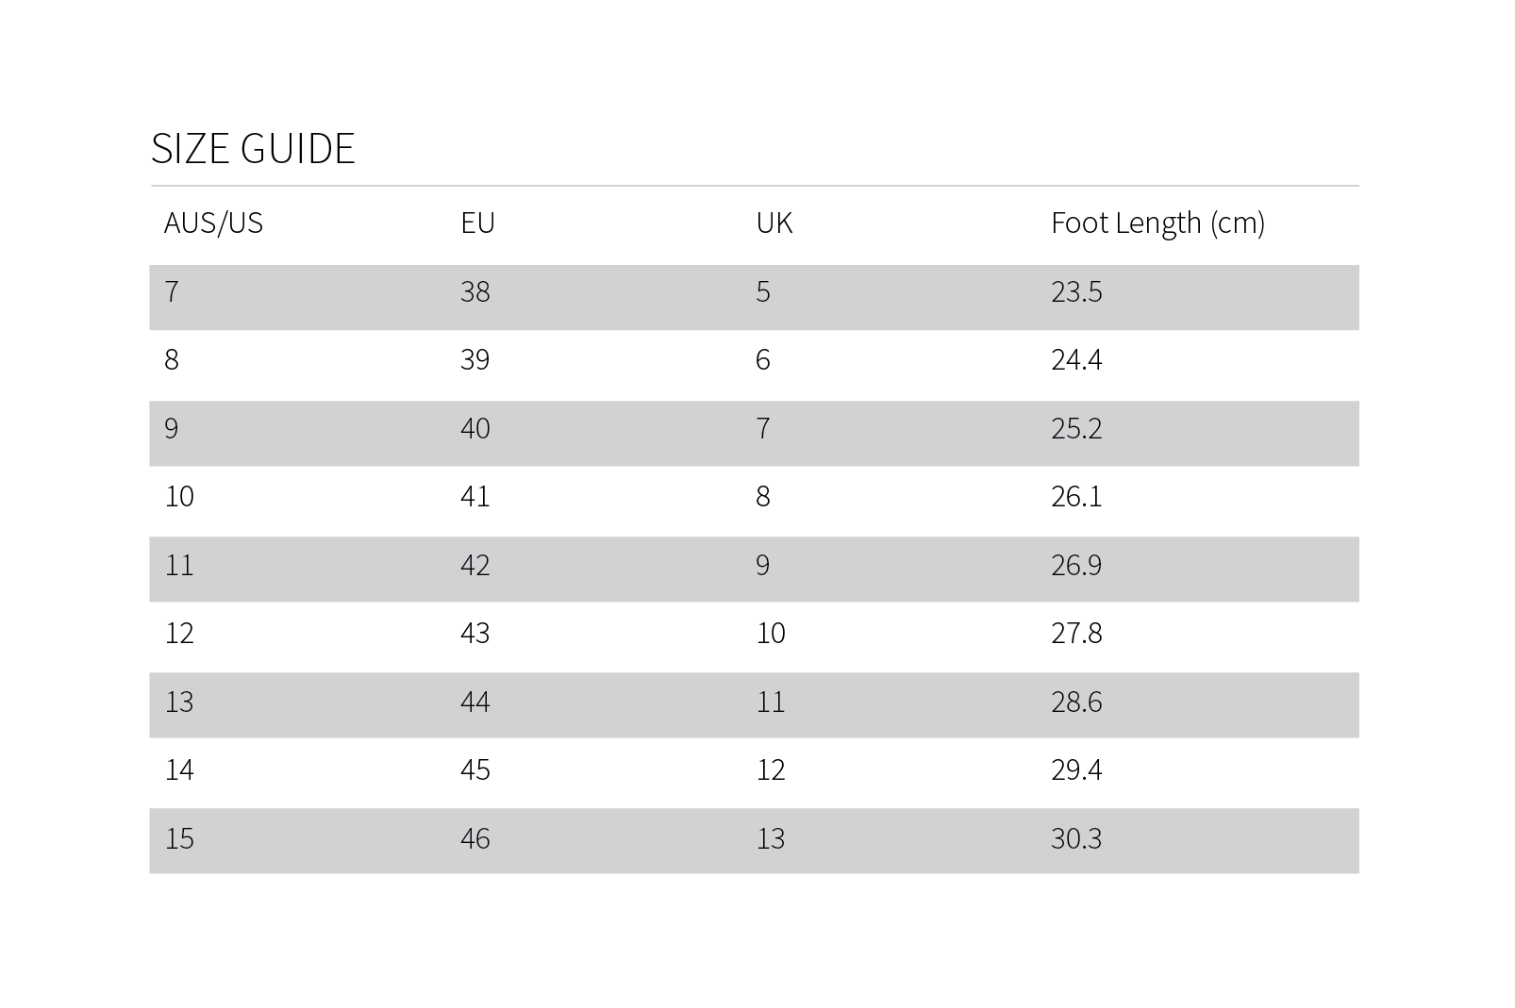Screen dimensions: 1515x1008
Task: Click foot length 25.2 value
Action: click(1076, 429)
